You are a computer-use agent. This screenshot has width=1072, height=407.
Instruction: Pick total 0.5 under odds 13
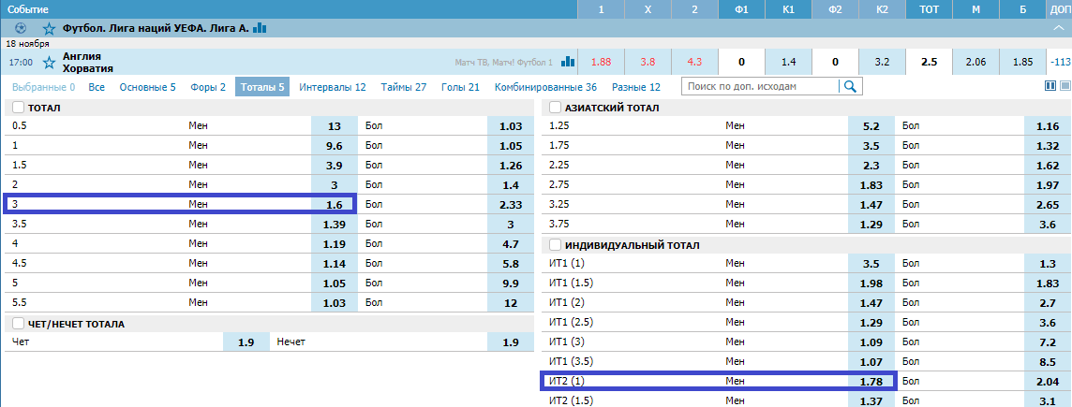coord(335,125)
